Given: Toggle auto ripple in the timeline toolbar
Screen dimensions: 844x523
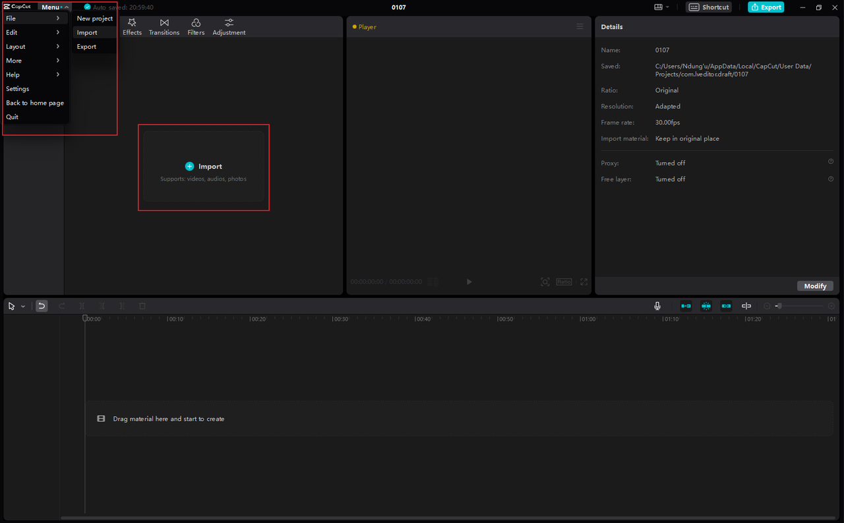Looking at the screenshot, I should click(686, 306).
